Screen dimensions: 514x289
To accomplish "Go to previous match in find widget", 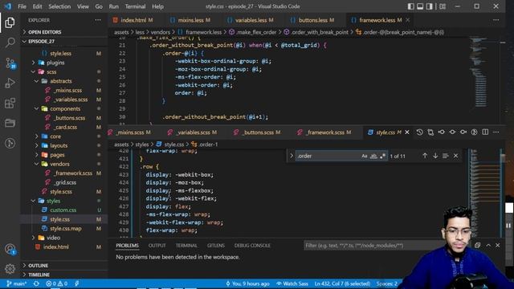I will coord(425,156).
